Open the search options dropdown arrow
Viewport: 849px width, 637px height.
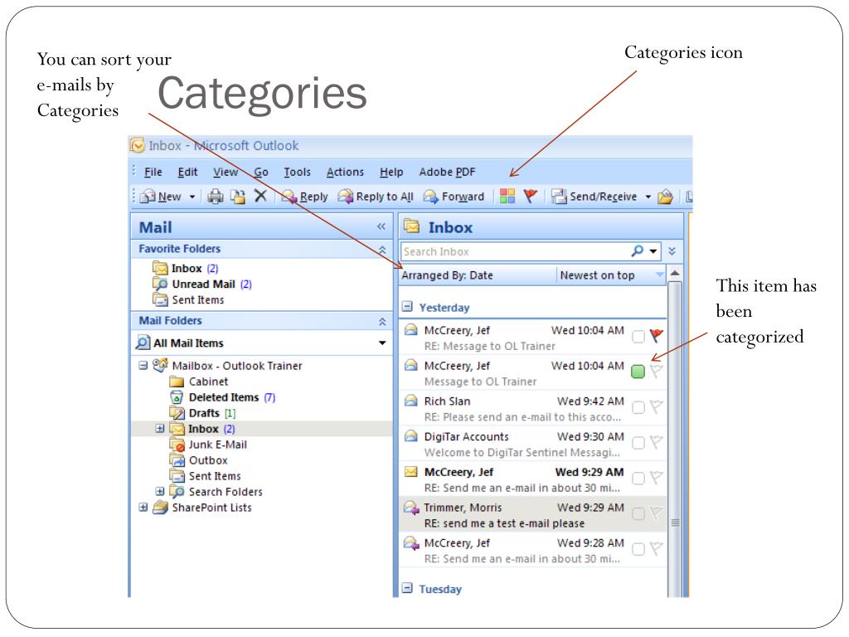[653, 251]
